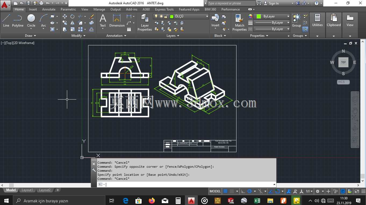Switch to Layout1 tab
The width and height of the screenshot is (366, 205).
(x=27, y=190)
